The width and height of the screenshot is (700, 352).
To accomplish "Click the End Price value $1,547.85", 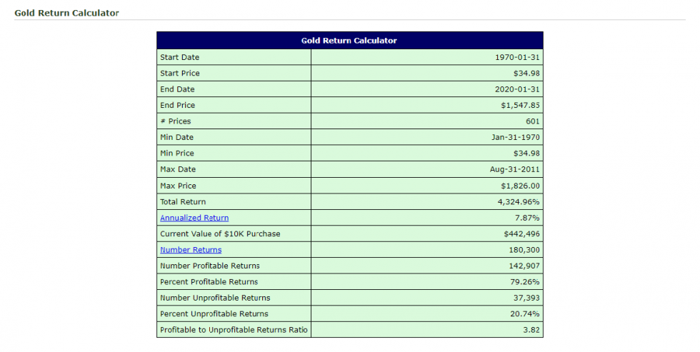I will [x=521, y=106].
